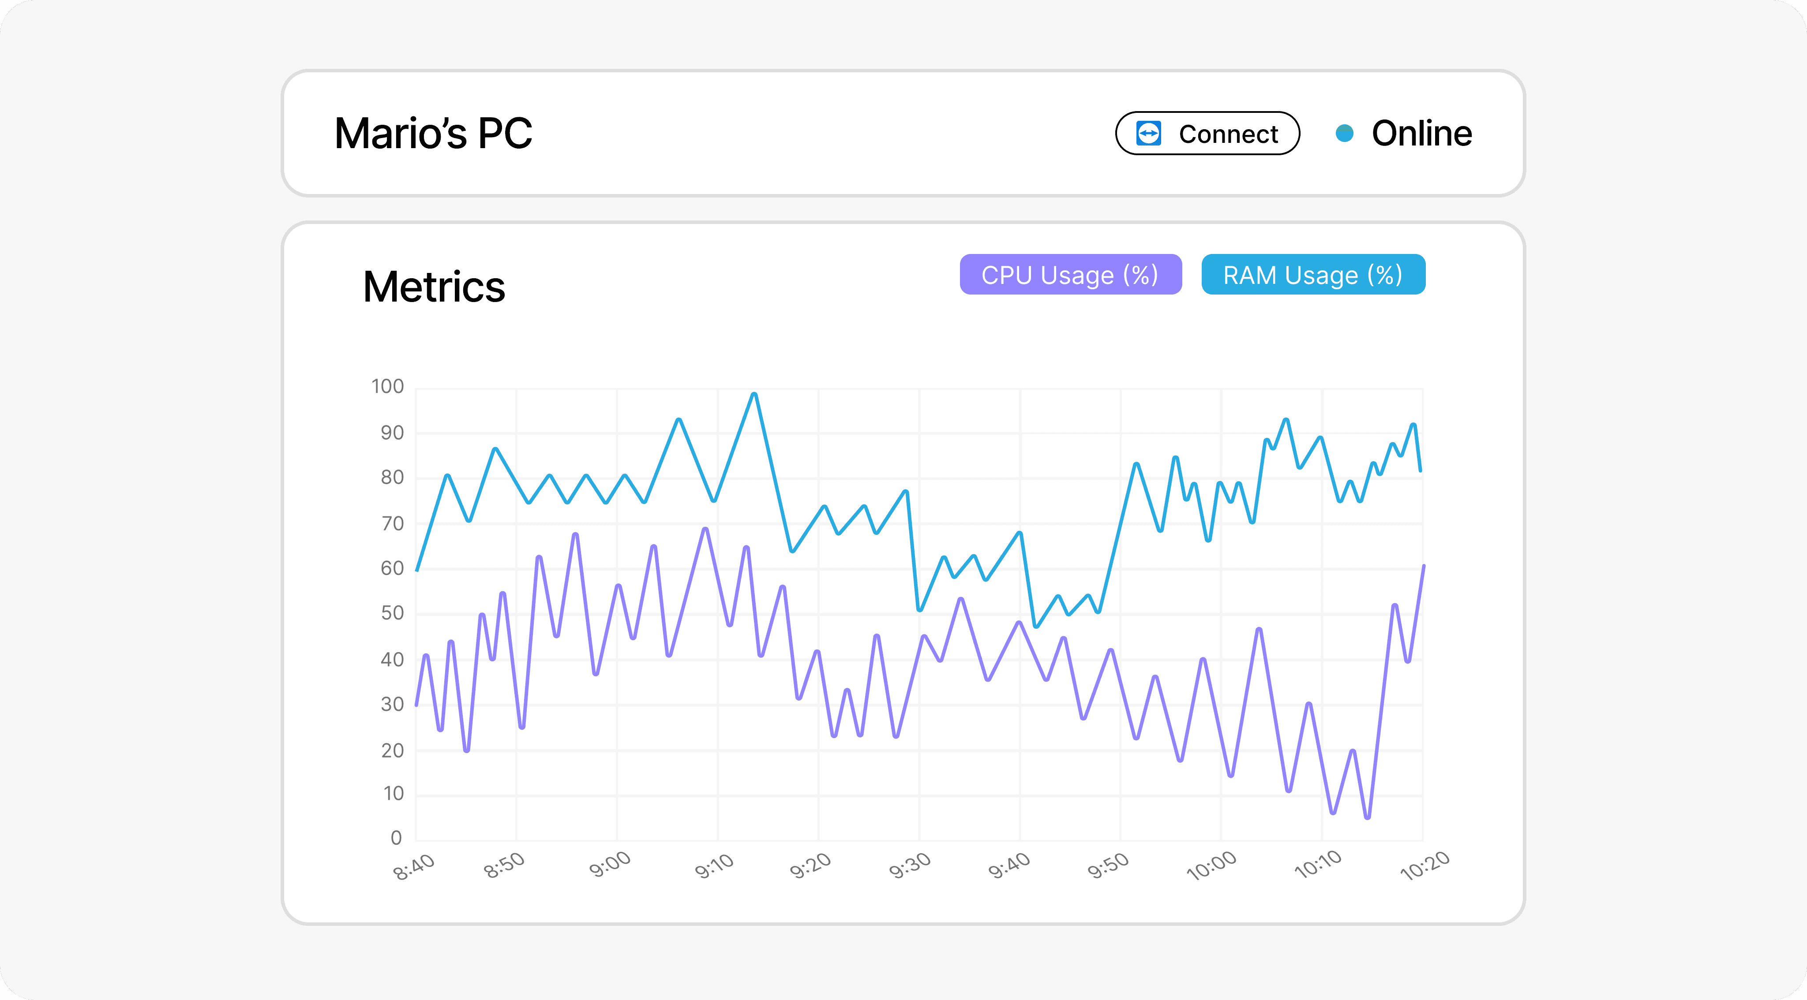Click the 100 mark on the vertical axis
Viewport: 1807px width, 1000px height.
[x=386, y=386]
